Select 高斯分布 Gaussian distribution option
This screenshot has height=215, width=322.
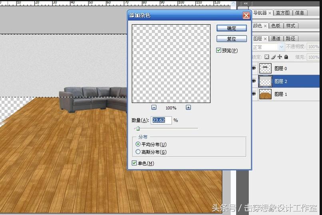click(138, 152)
